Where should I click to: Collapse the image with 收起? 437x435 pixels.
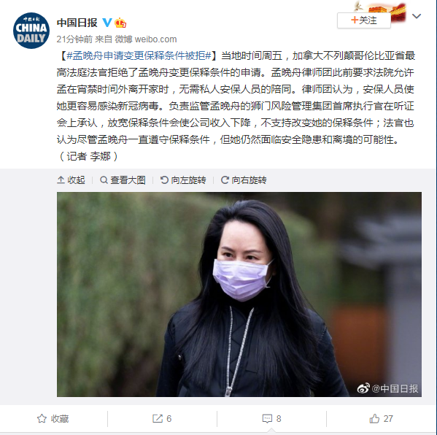point(71,180)
